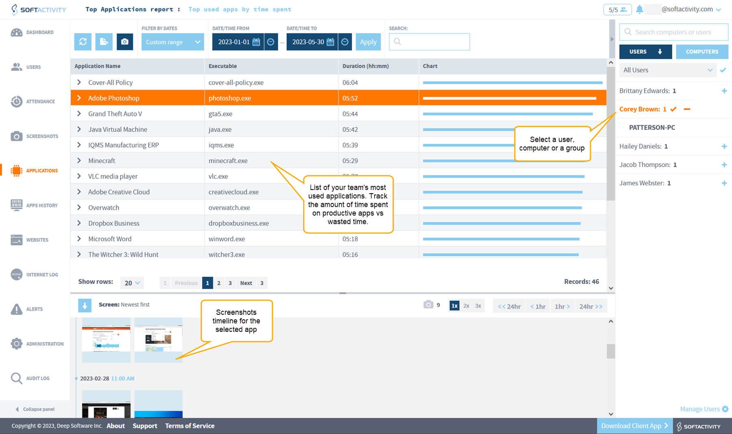The height and width of the screenshot is (434, 732).
Task: Remove Corey Brown with minus icon
Action: [687, 109]
